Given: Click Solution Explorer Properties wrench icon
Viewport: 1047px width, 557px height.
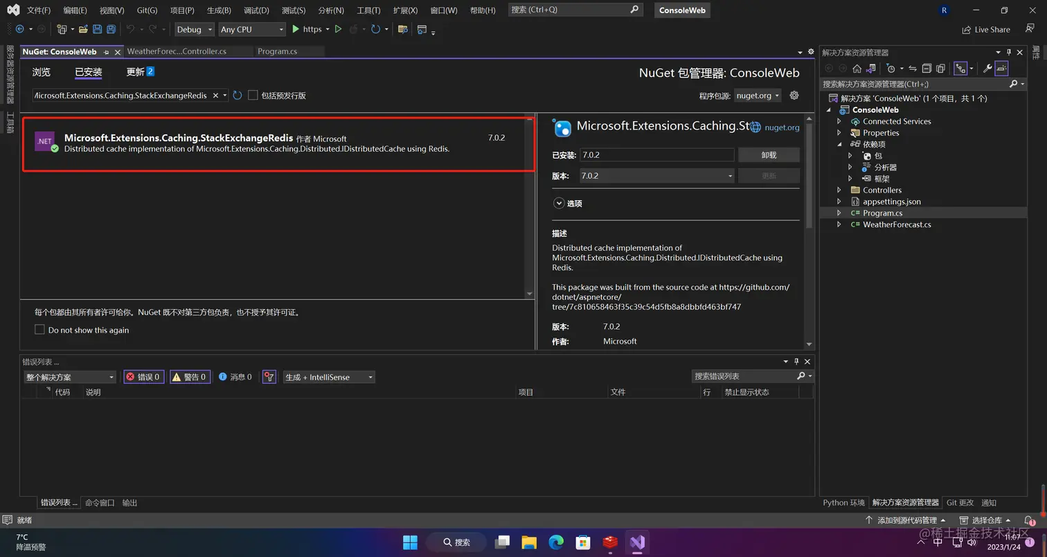Looking at the screenshot, I should click(x=987, y=69).
